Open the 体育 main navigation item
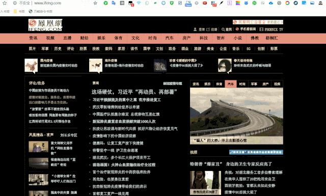The image size is (326, 196). click(x=119, y=38)
